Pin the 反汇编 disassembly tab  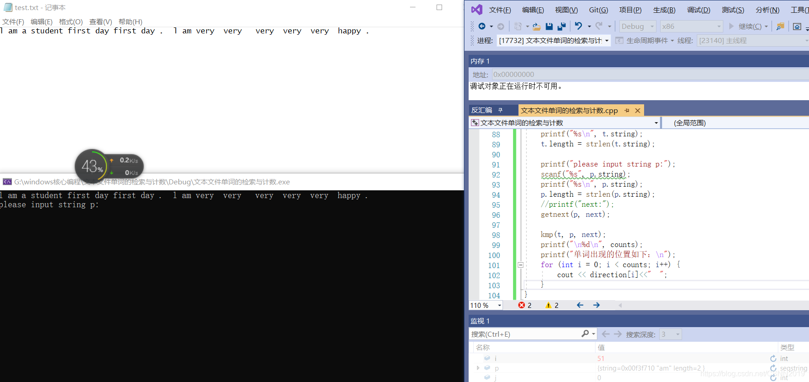tap(500, 110)
